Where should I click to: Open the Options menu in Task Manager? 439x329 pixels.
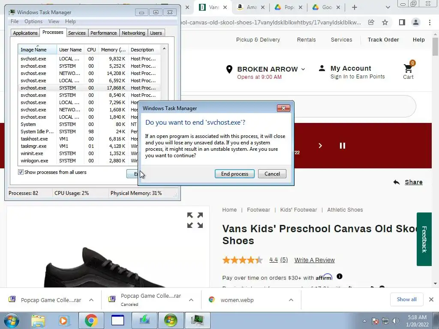point(33,21)
